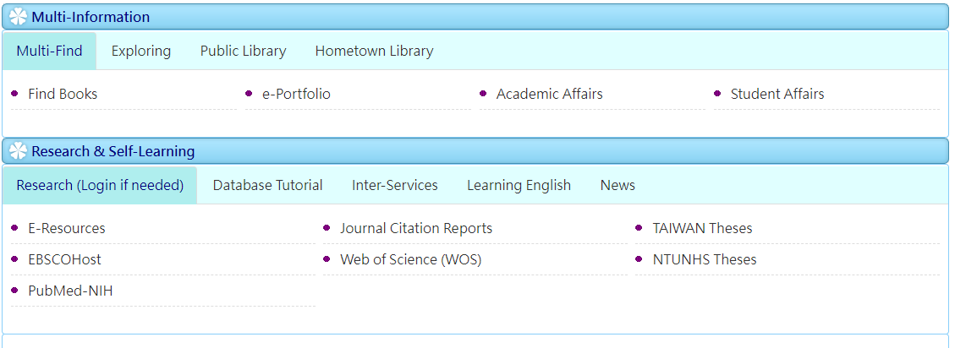Image resolution: width=955 pixels, height=348 pixels.
Task: Open the News tab
Action: pyautogui.click(x=617, y=185)
